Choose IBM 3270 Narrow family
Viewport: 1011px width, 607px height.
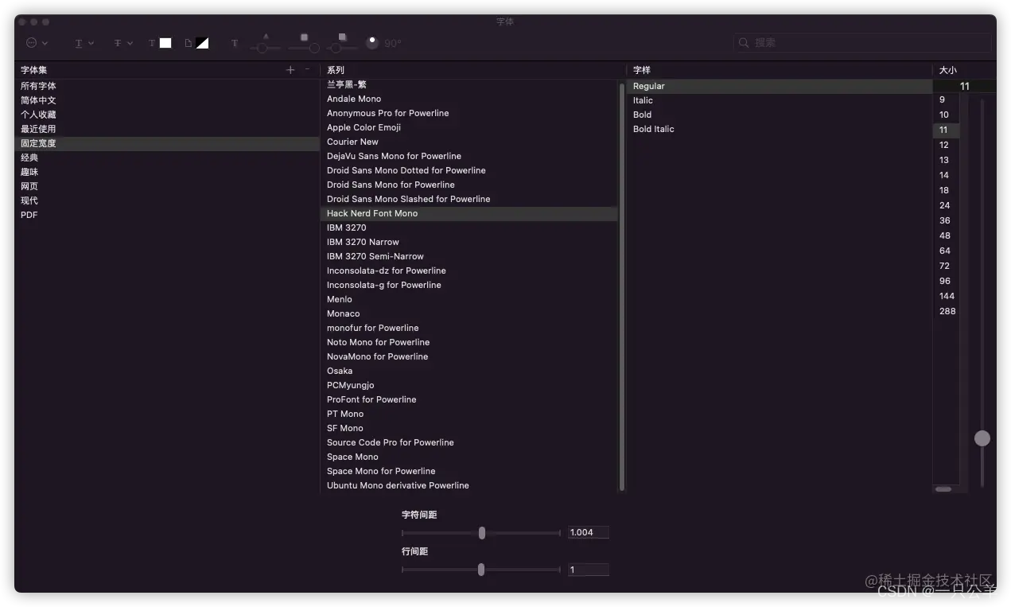click(469, 242)
